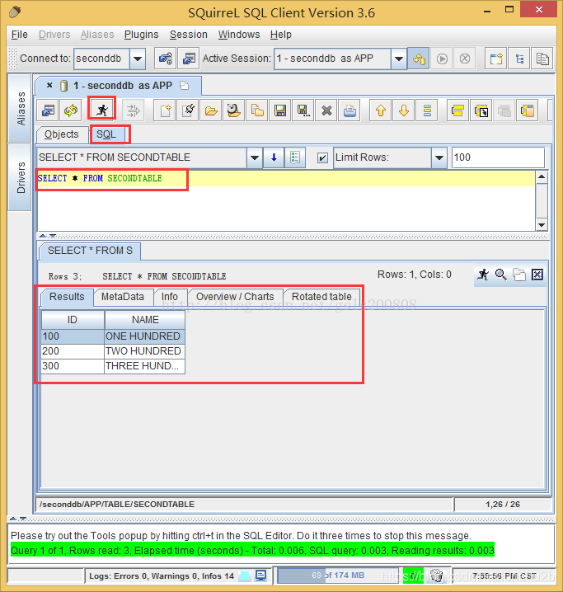Click the new-window icon in main toolbar
Image resolution: width=563 pixels, height=592 pixels.
click(496, 59)
